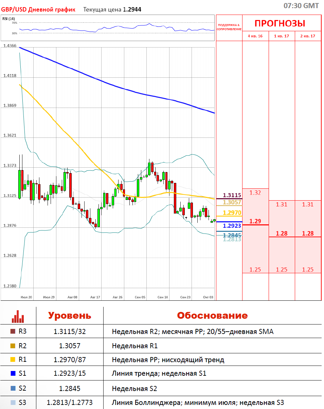
Task: Click the Линия тренда; недельная S1 cell
Action: pyautogui.click(x=159, y=374)
